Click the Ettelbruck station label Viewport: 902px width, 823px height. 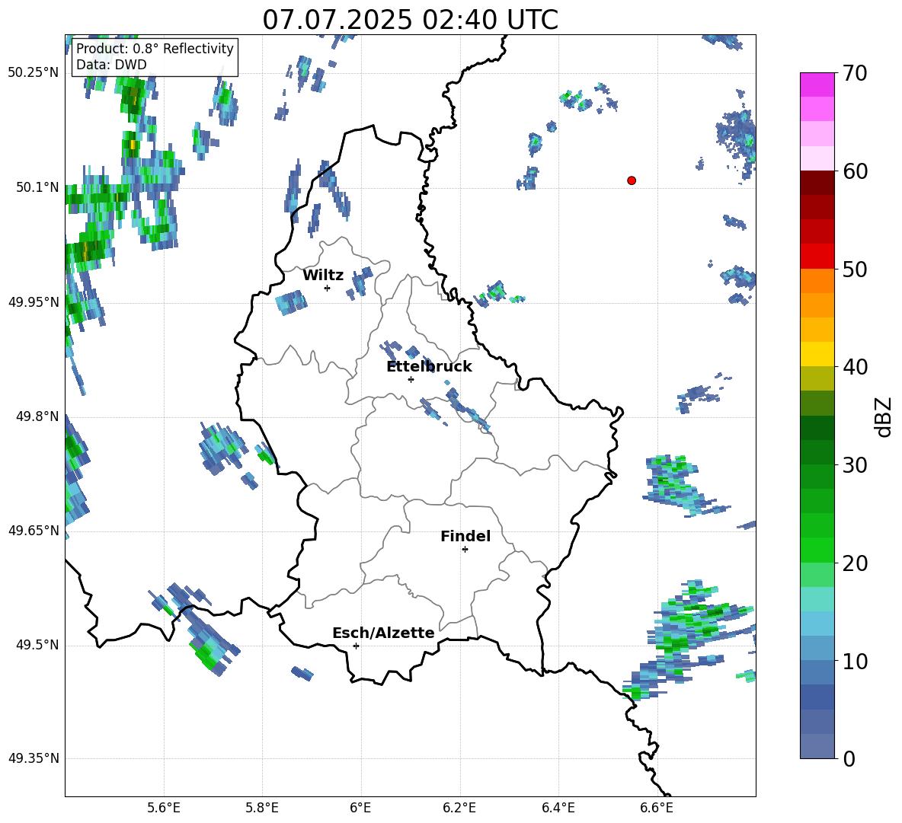coord(429,367)
